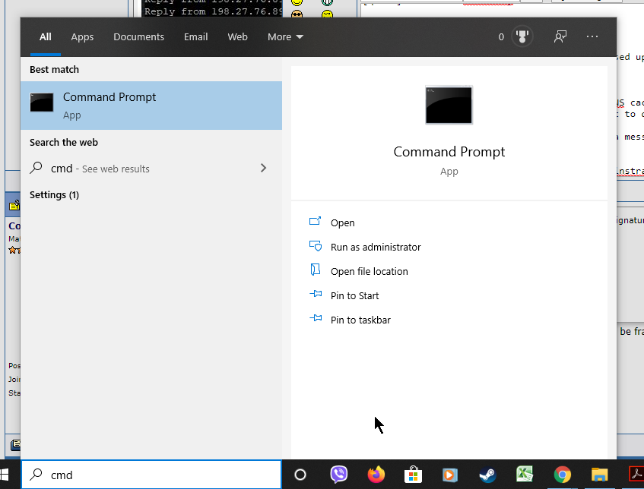Image resolution: width=644 pixels, height=489 pixels.
Task: Select Pin to taskbar
Action: (x=360, y=320)
